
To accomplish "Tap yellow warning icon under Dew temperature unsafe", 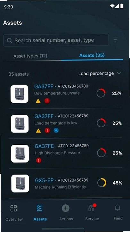I will [38, 101].
